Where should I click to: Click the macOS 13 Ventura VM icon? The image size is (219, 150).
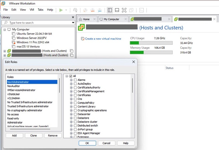tap(14, 46)
